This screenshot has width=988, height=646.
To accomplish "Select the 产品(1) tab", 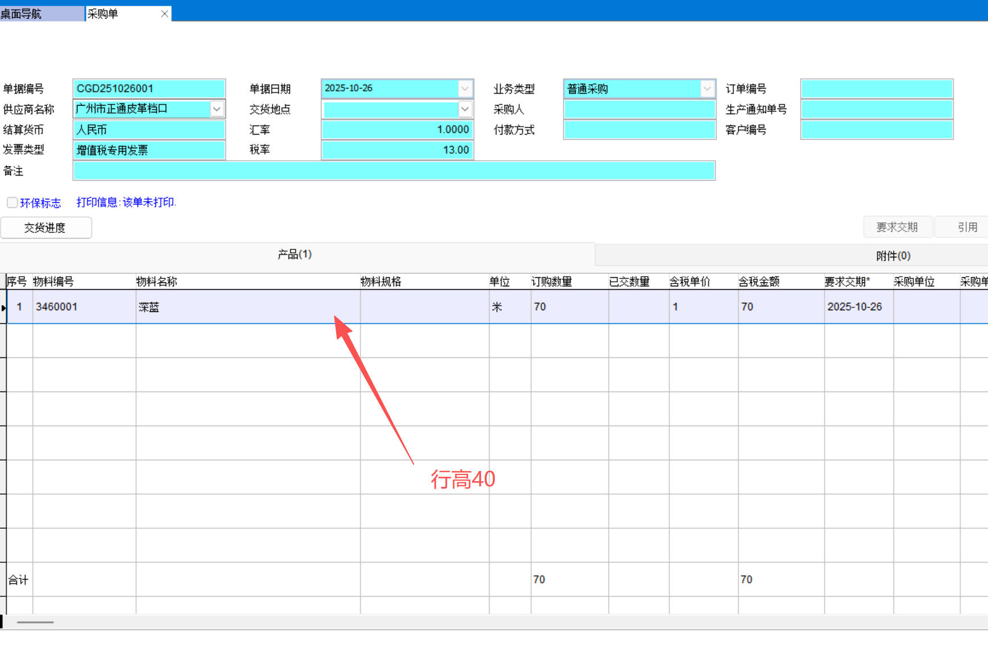I will coord(295,254).
